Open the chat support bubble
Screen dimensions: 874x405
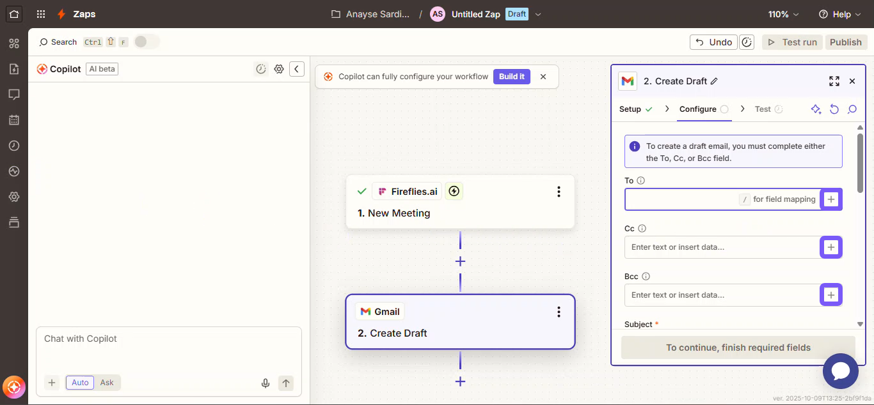pyautogui.click(x=840, y=371)
